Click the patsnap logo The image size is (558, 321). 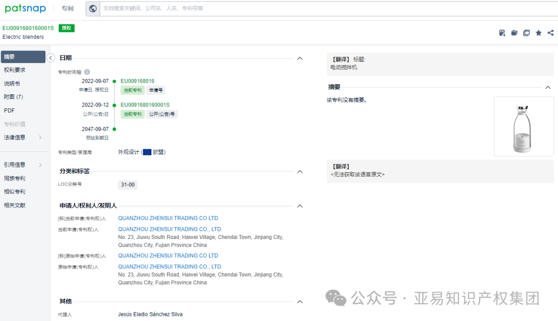click(25, 8)
